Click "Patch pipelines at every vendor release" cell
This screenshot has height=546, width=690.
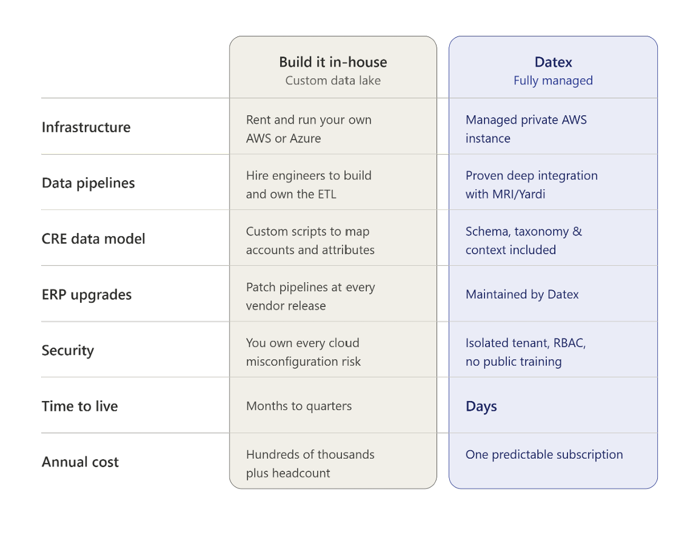[x=310, y=296]
